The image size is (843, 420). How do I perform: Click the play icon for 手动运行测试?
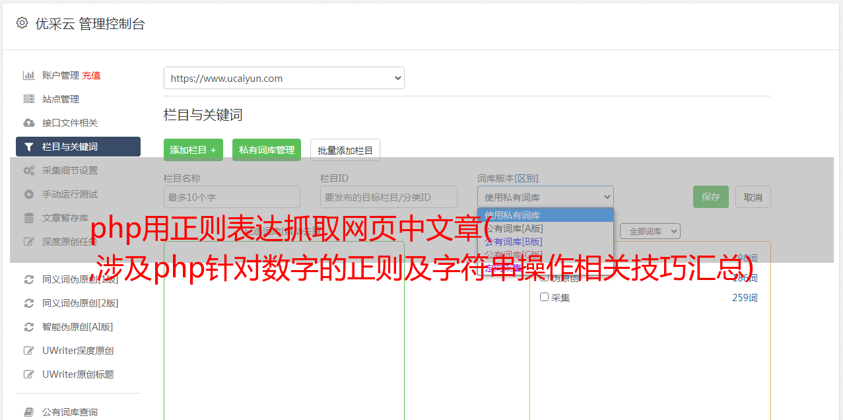28,194
